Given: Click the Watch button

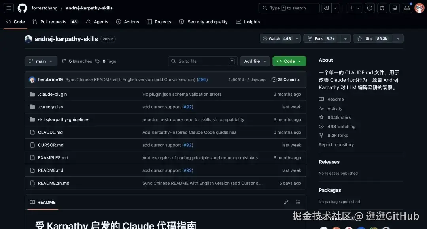Looking at the screenshot, I should pos(277,39).
